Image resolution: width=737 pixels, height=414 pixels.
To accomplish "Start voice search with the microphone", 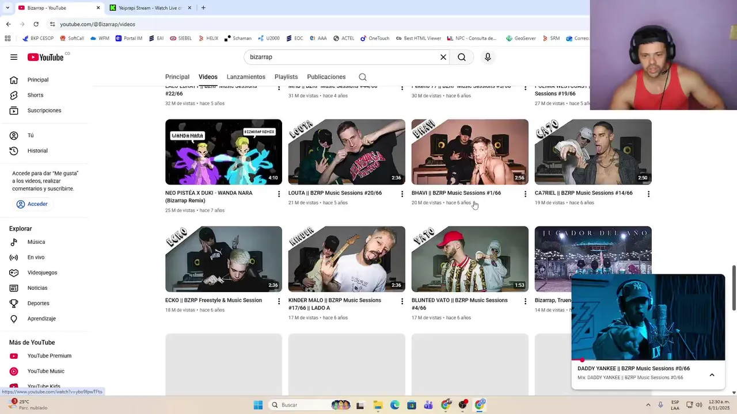I will point(488,57).
